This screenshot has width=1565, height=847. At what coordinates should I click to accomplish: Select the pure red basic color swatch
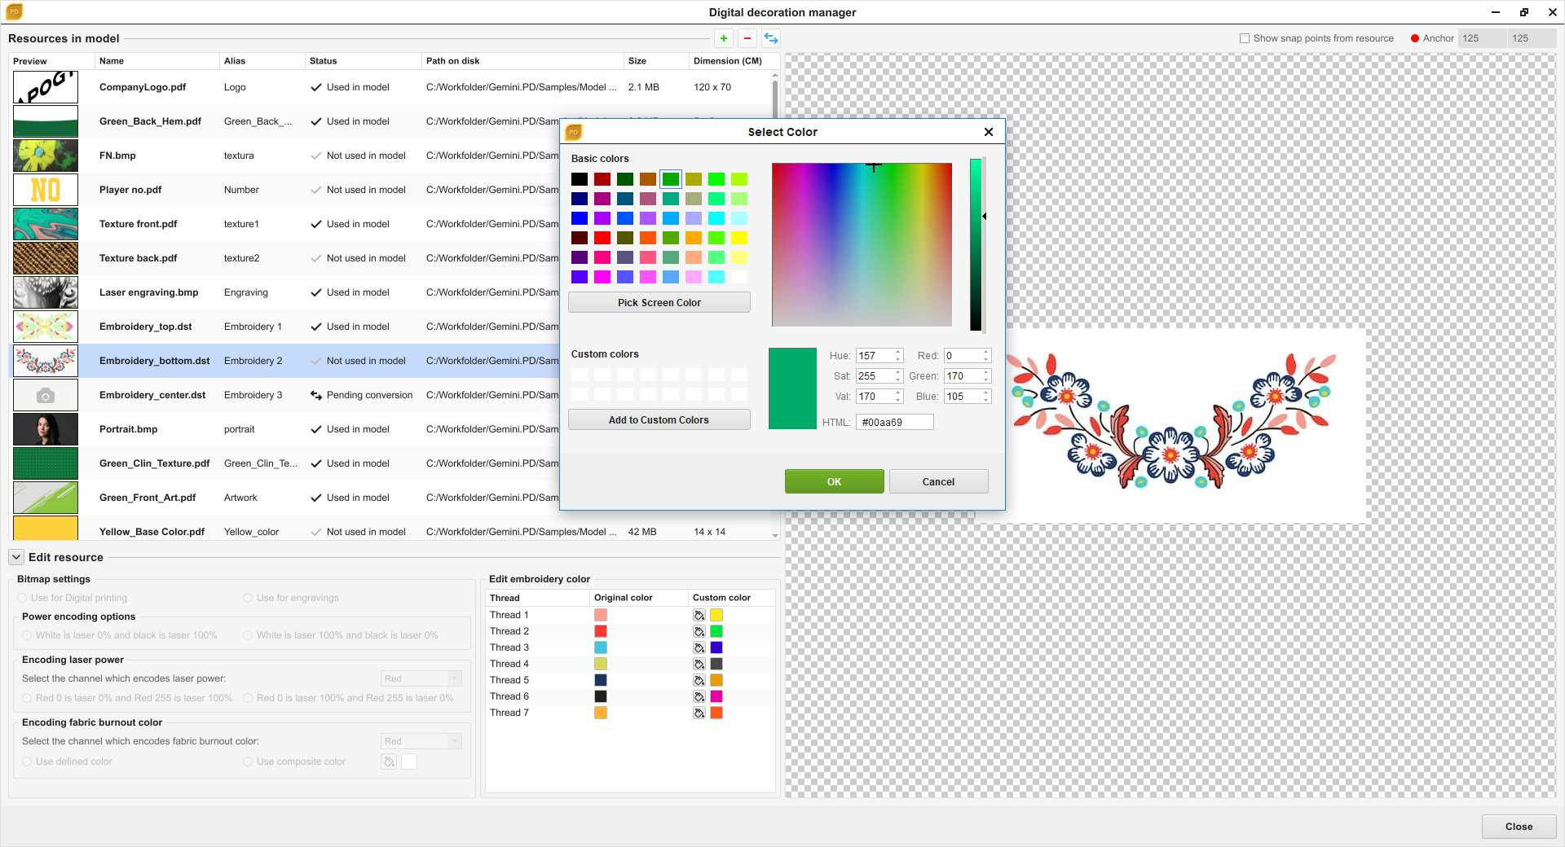point(602,238)
